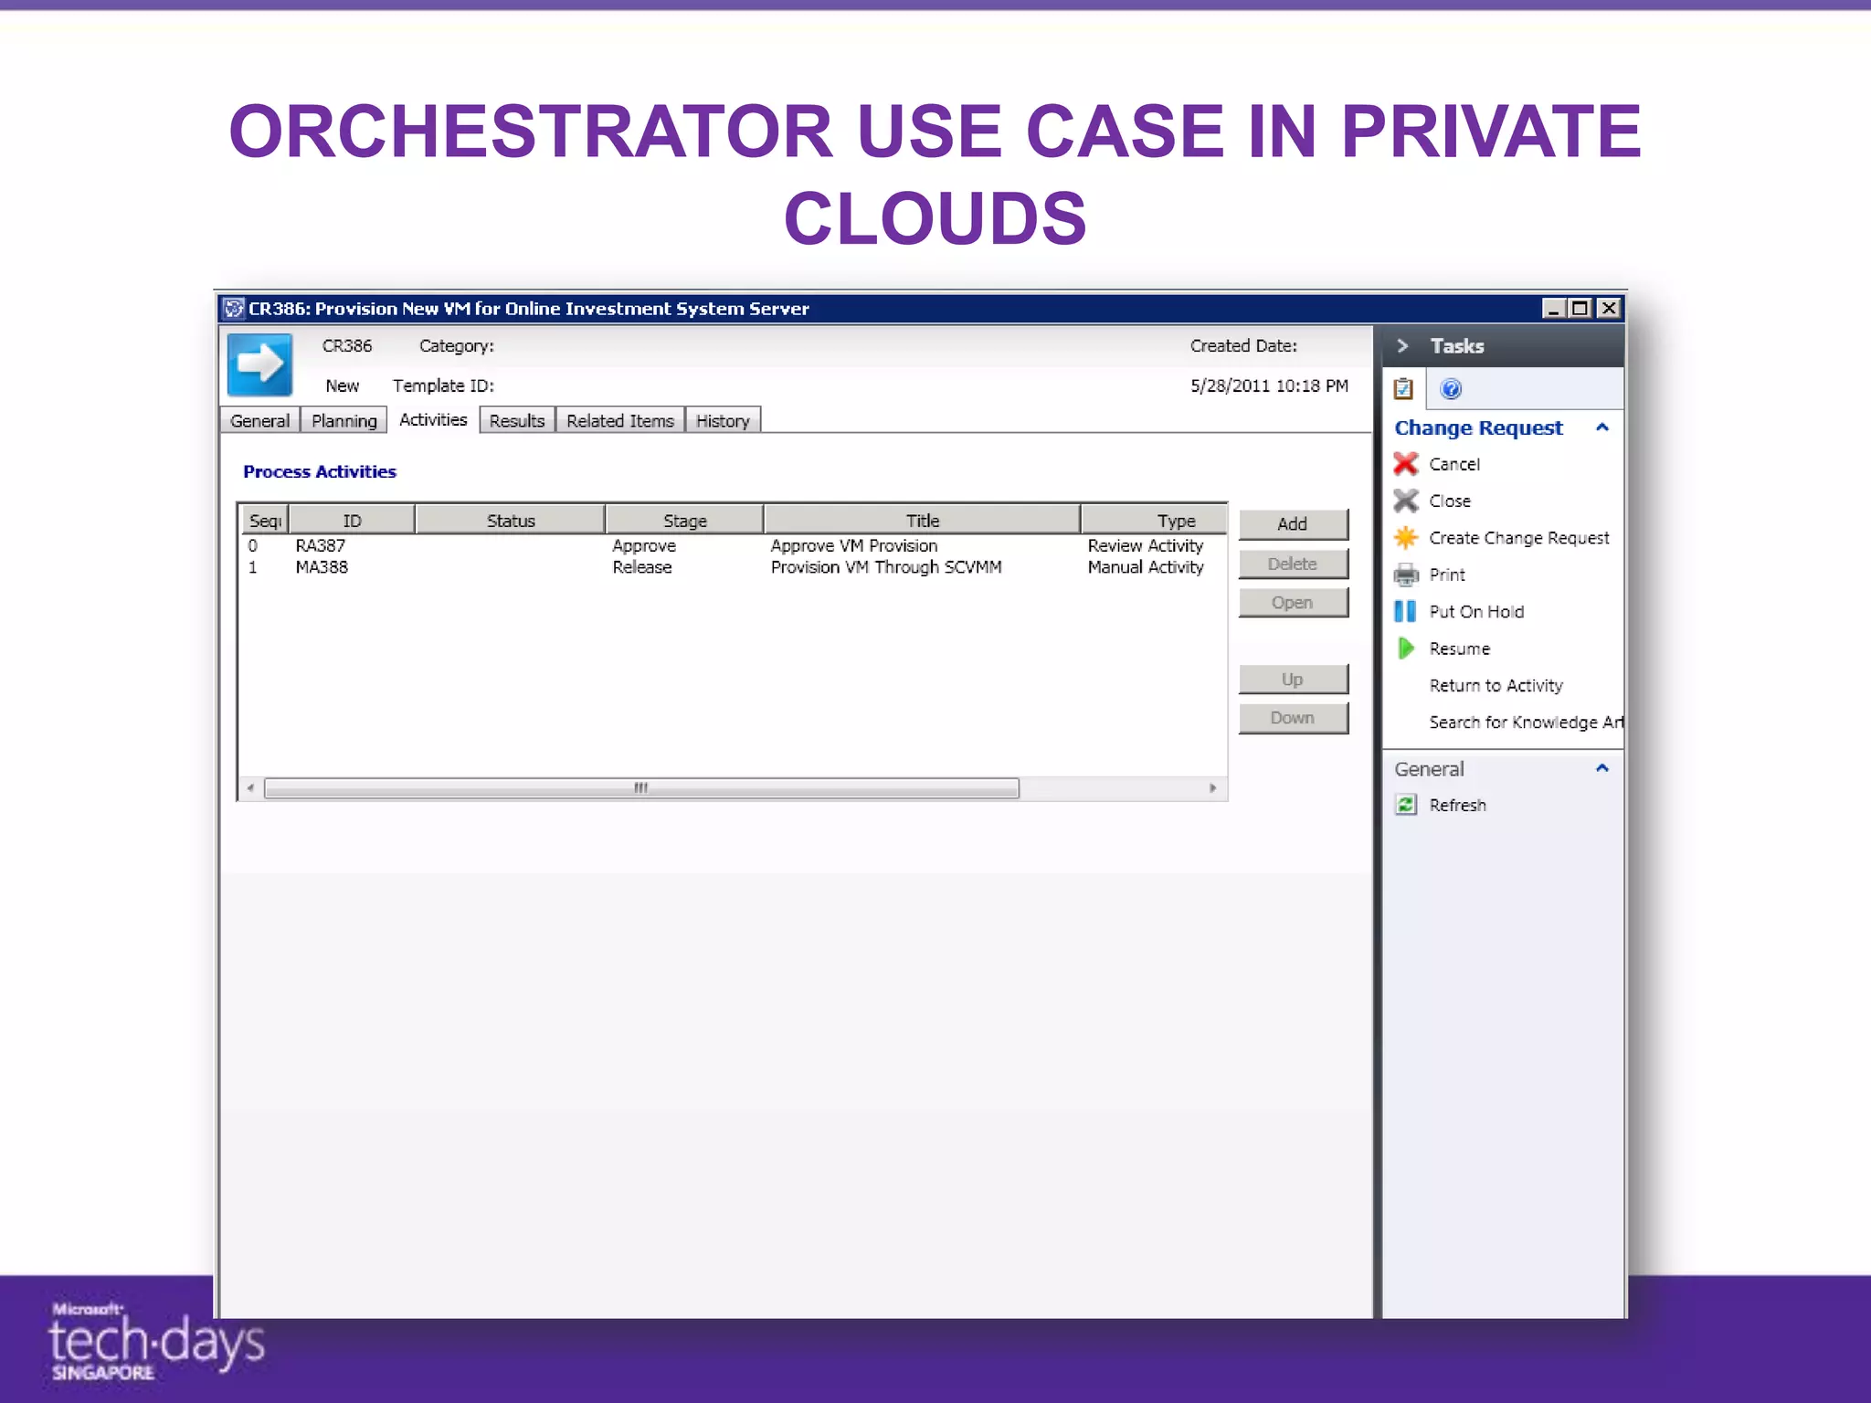Open the History tab
The width and height of the screenshot is (1871, 1403).
(x=722, y=420)
